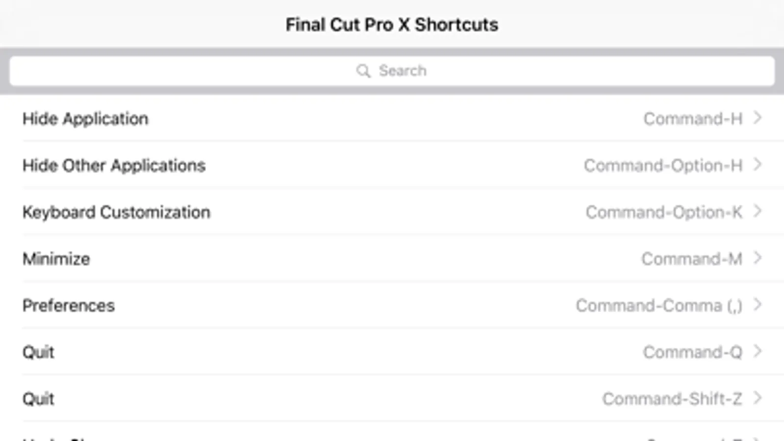Click the Command-Comma shortcut text
The width and height of the screenshot is (784, 441).
tap(659, 305)
